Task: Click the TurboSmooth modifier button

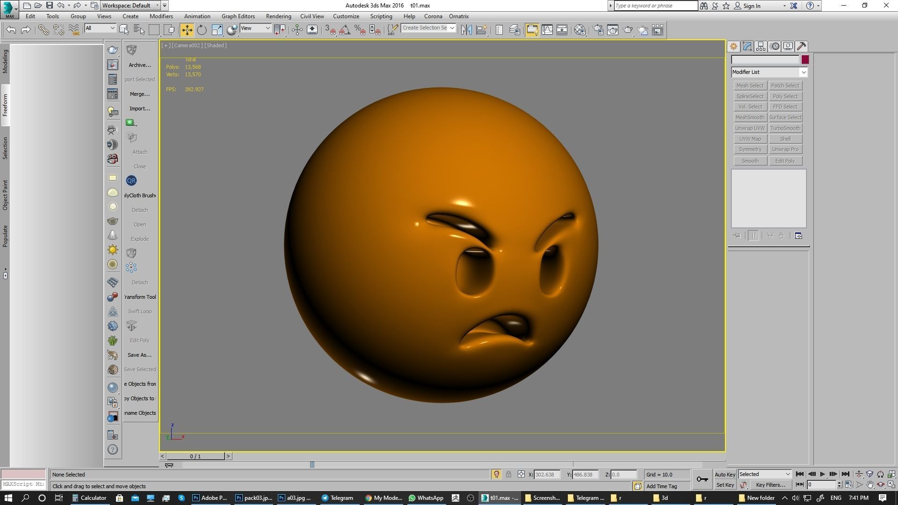Action: (785, 128)
